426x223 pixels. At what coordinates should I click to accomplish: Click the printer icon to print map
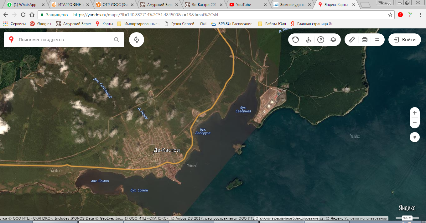point(365,40)
